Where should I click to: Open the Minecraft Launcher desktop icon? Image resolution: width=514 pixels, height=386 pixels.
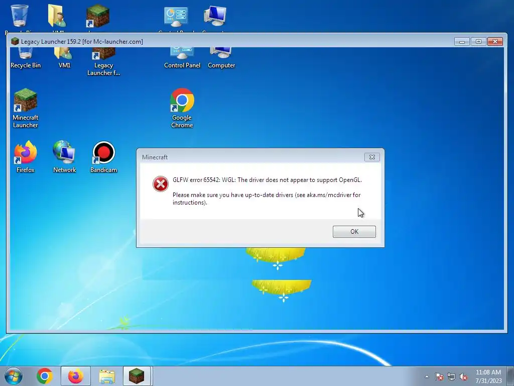pyautogui.click(x=25, y=109)
